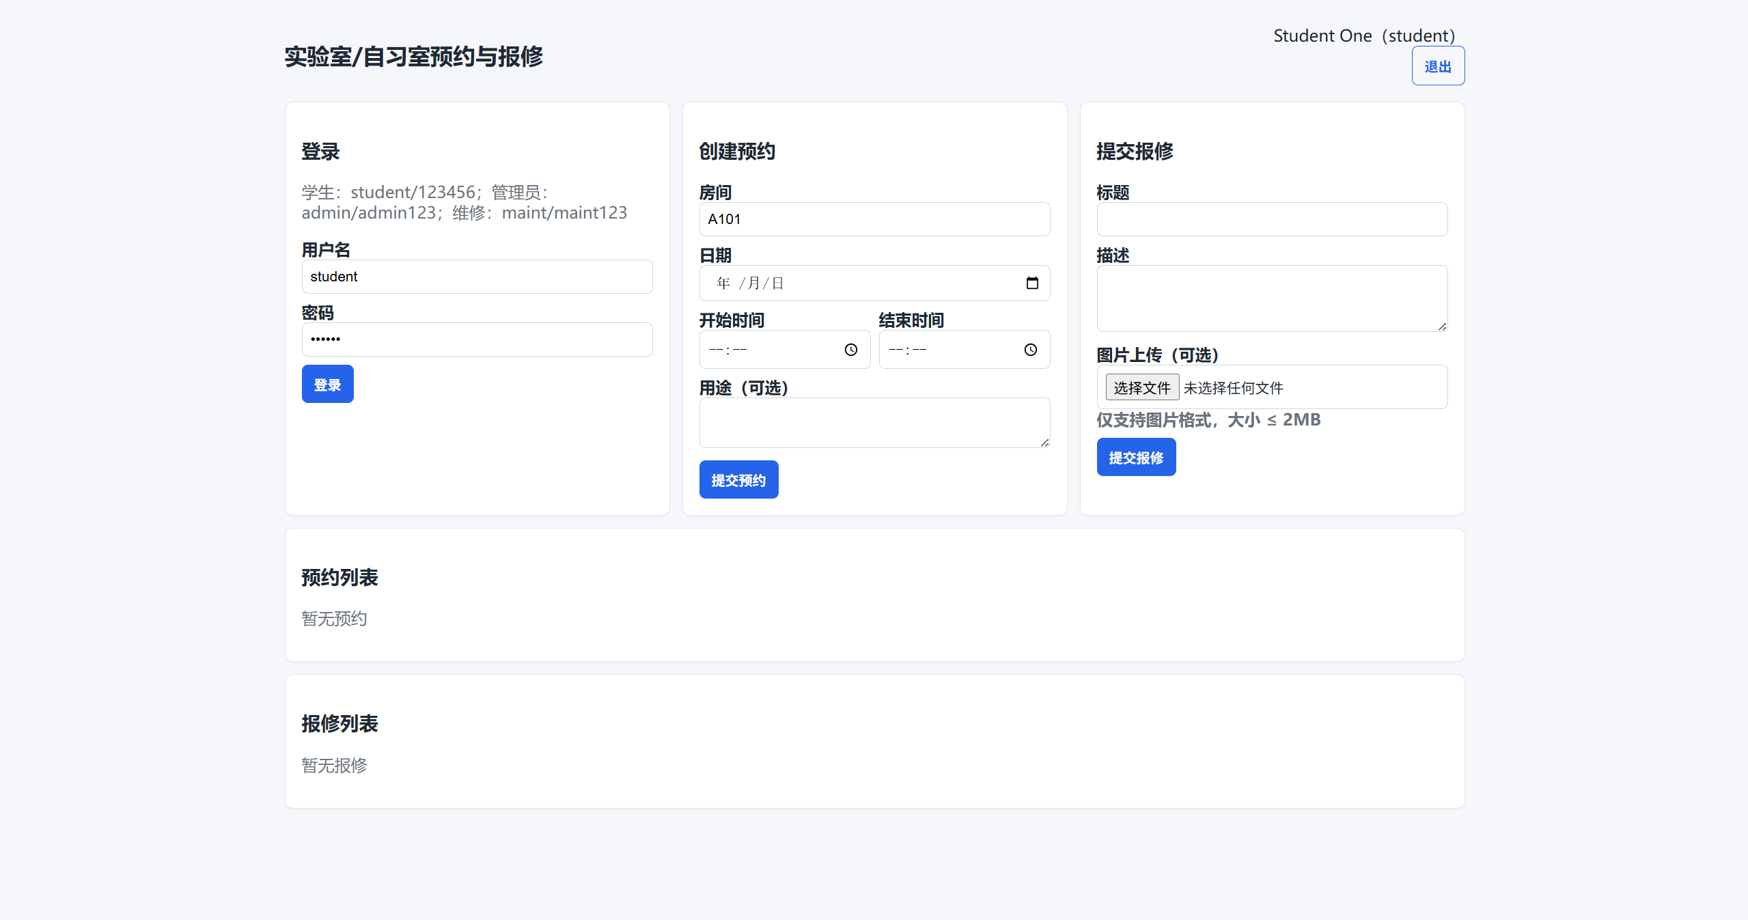The height and width of the screenshot is (920, 1748).
Task: Click the 用途 textarea resize handle
Action: (x=1044, y=443)
